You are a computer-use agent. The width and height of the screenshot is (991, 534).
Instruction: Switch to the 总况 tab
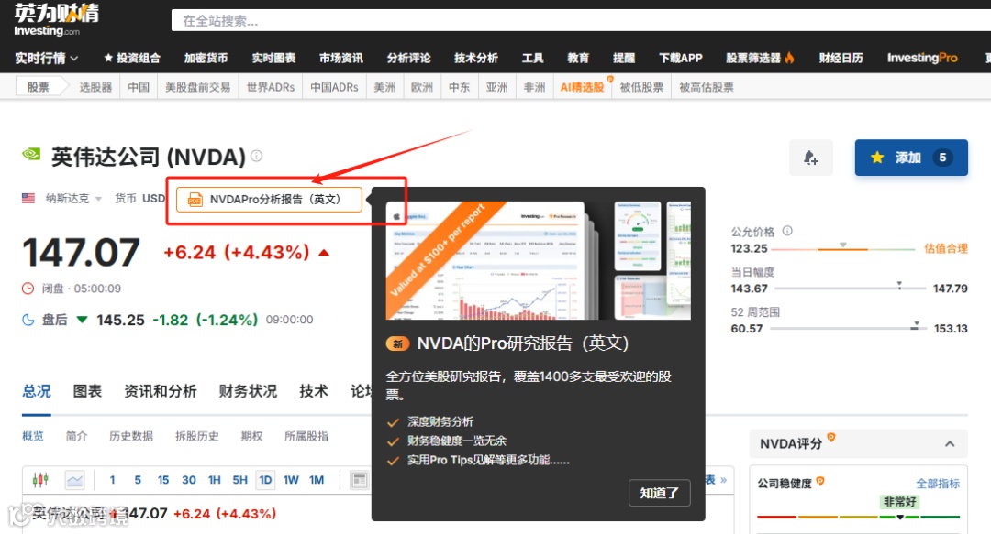(37, 391)
